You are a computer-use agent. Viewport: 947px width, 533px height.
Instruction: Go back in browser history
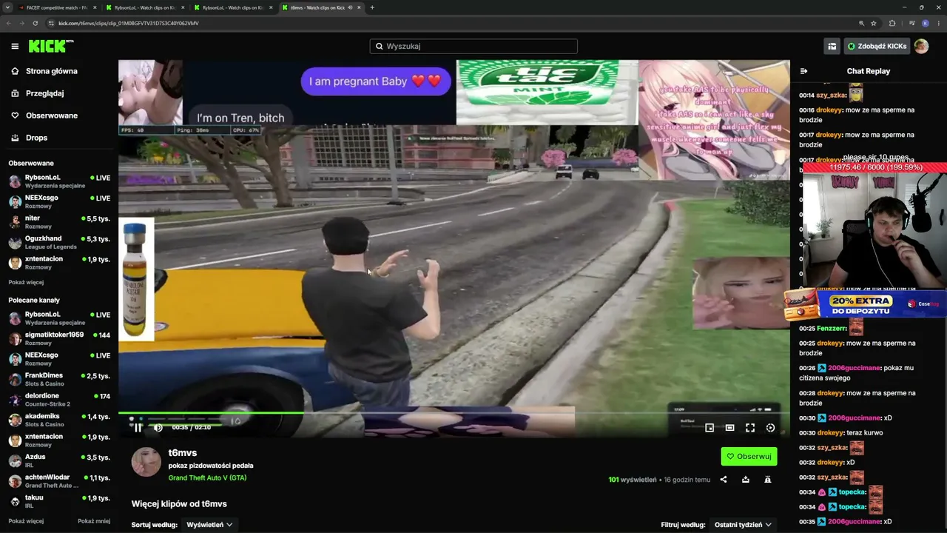click(x=9, y=23)
